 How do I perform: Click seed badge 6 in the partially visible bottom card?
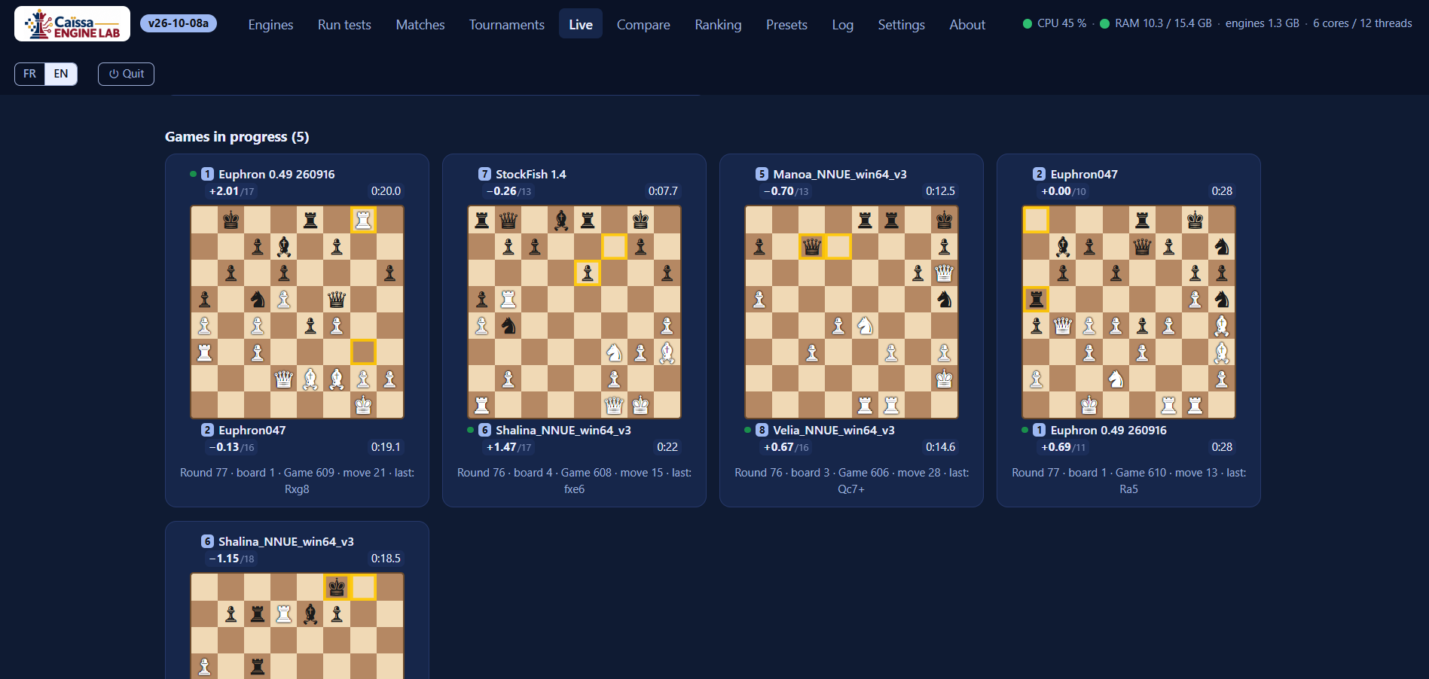(x=208, y=541)
